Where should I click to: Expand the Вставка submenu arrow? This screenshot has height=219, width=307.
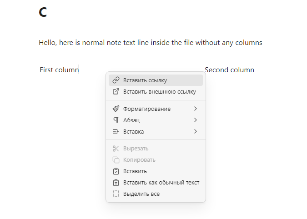pos(196,132)
